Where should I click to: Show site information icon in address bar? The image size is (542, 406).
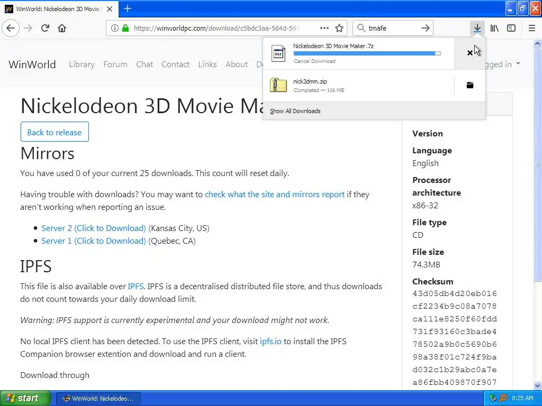[115, 28]
